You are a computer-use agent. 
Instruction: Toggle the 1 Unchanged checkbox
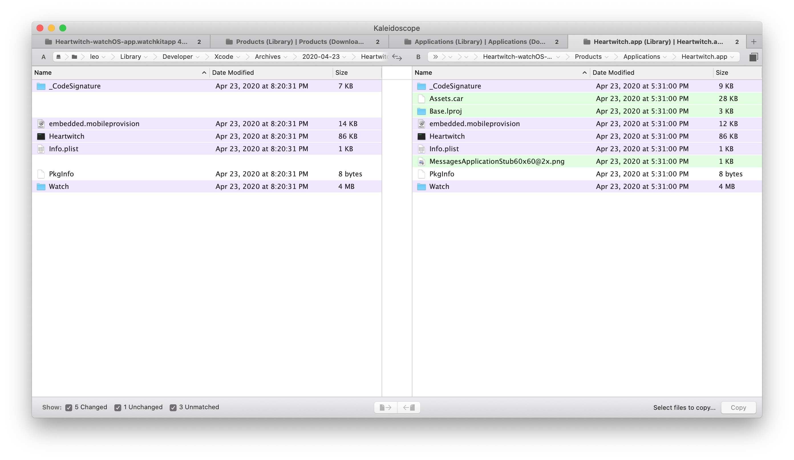pos(118,408)
